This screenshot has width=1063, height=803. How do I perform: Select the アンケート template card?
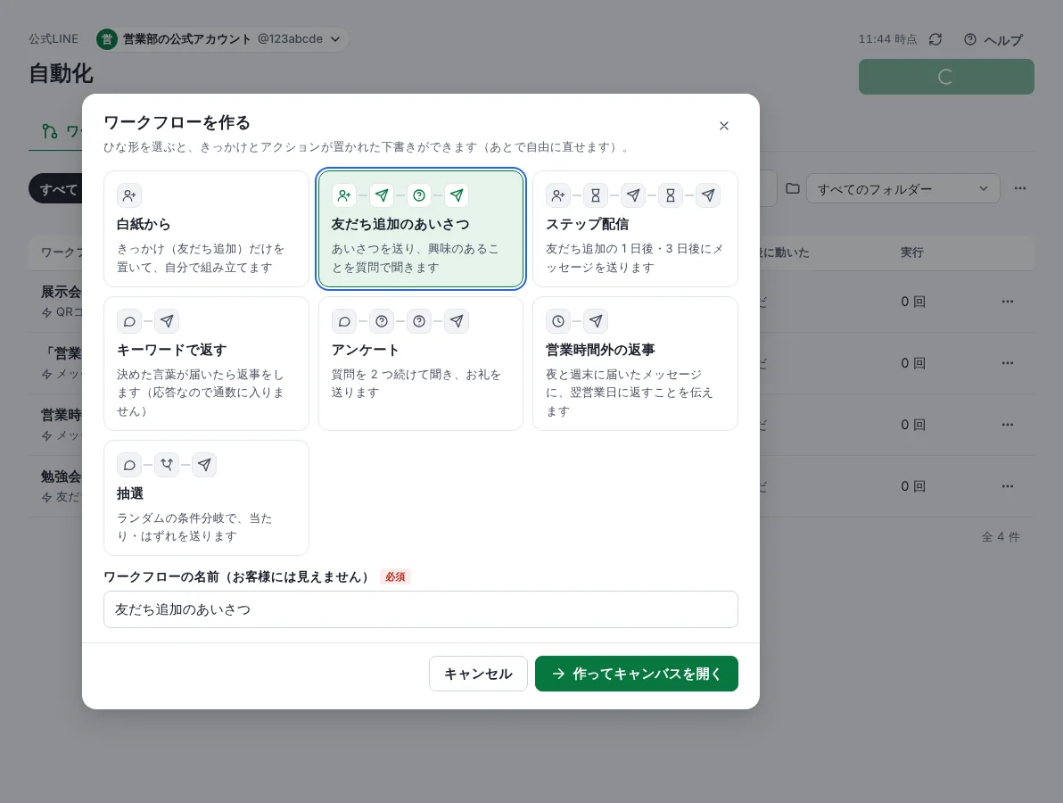tap(420, 363)
